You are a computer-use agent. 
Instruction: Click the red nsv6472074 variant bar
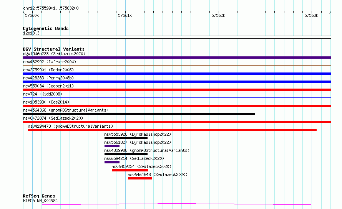click(177, 122)
